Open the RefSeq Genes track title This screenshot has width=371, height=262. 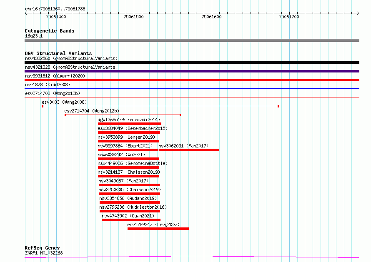pos(42,248)
